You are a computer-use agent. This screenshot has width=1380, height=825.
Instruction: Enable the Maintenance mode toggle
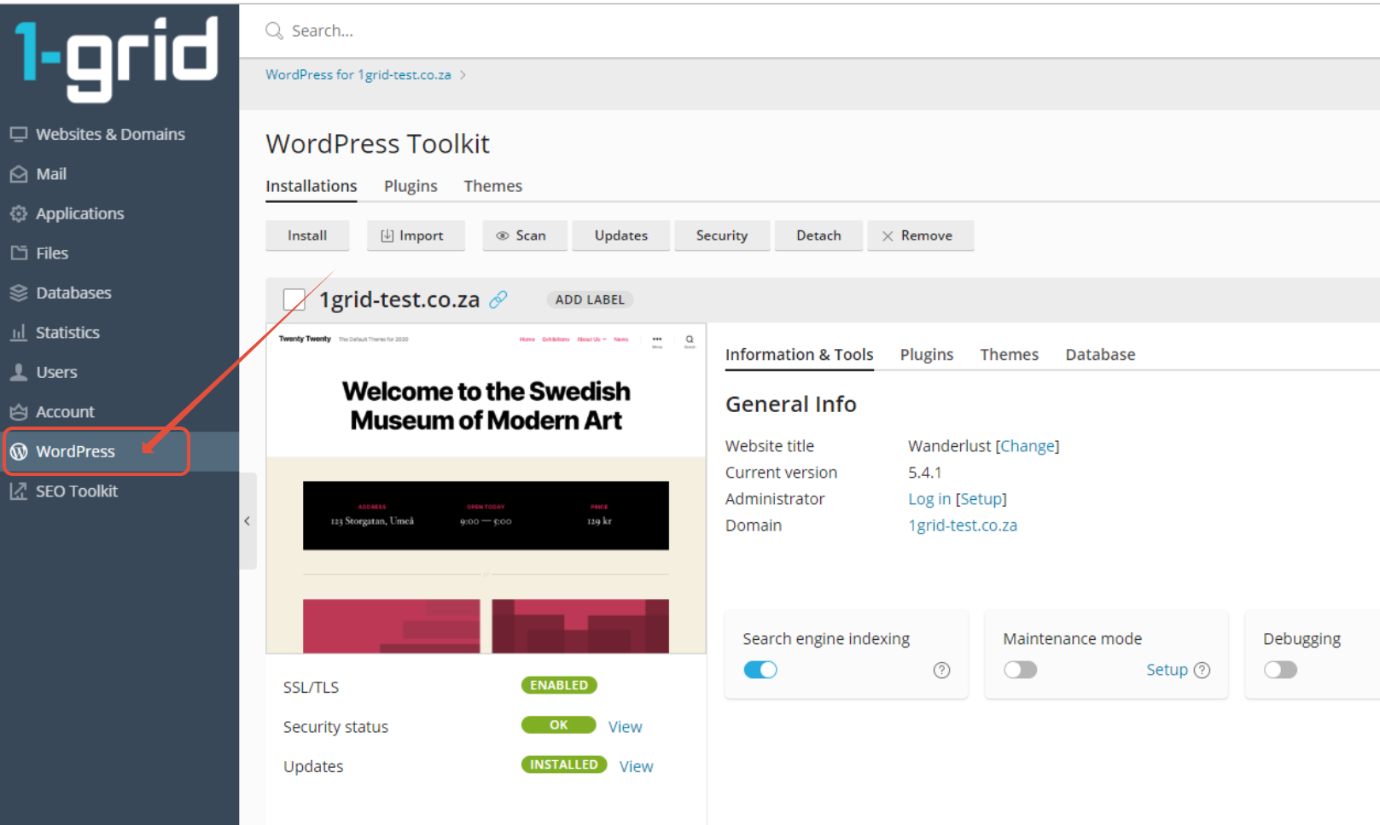click(x=1021, y=670)
